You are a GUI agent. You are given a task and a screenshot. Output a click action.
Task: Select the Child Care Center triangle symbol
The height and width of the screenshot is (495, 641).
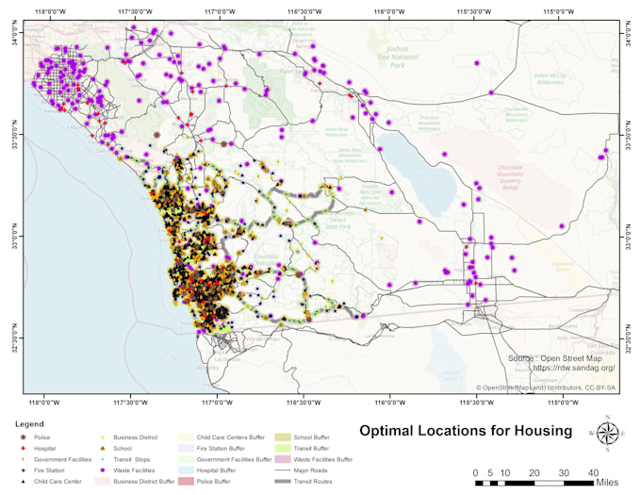pos(24,482)
